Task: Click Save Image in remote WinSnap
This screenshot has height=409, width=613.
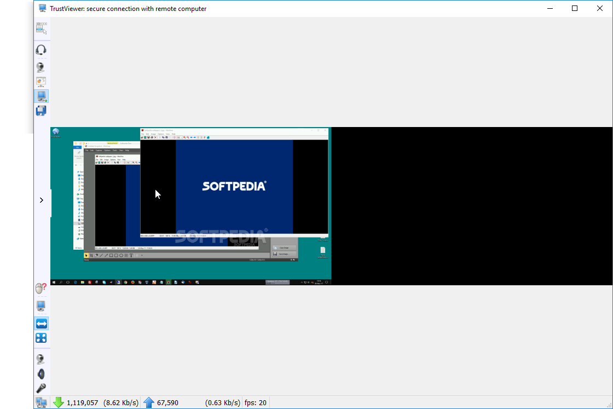Action: click(x=284, y=254)
